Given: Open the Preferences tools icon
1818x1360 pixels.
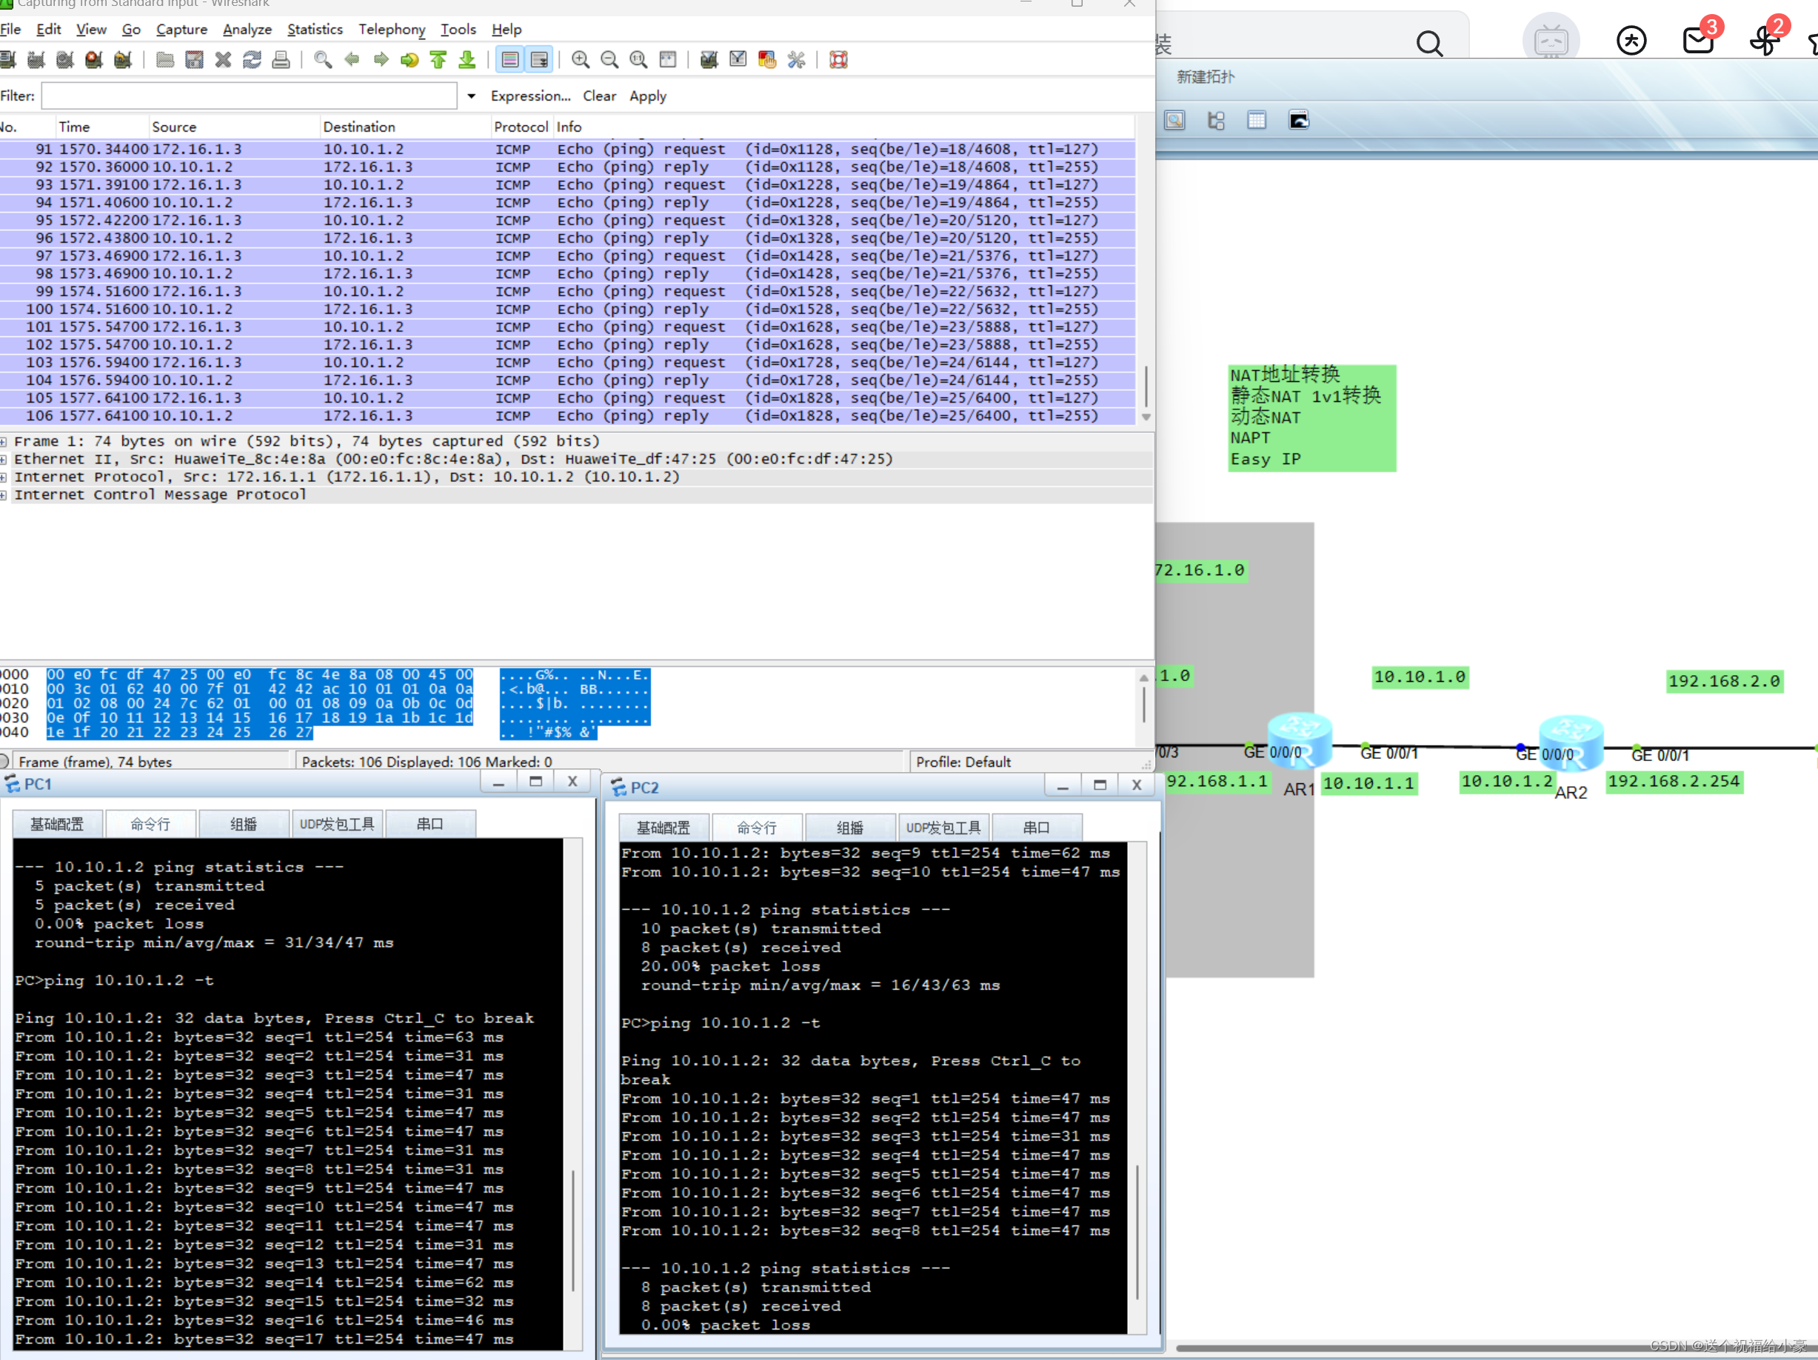Looking at the screenshot, I should (x=796, y=59).
